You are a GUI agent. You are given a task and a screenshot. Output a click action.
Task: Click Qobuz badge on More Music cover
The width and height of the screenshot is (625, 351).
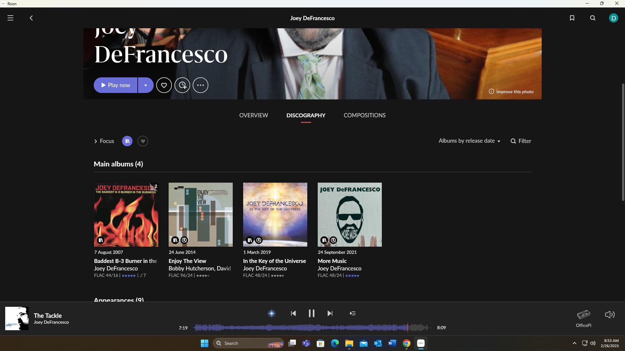coord(333,240)
